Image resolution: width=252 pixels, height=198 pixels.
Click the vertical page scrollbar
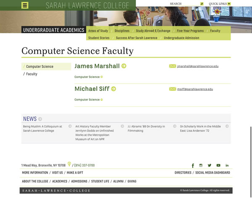[x=251, y=162]
